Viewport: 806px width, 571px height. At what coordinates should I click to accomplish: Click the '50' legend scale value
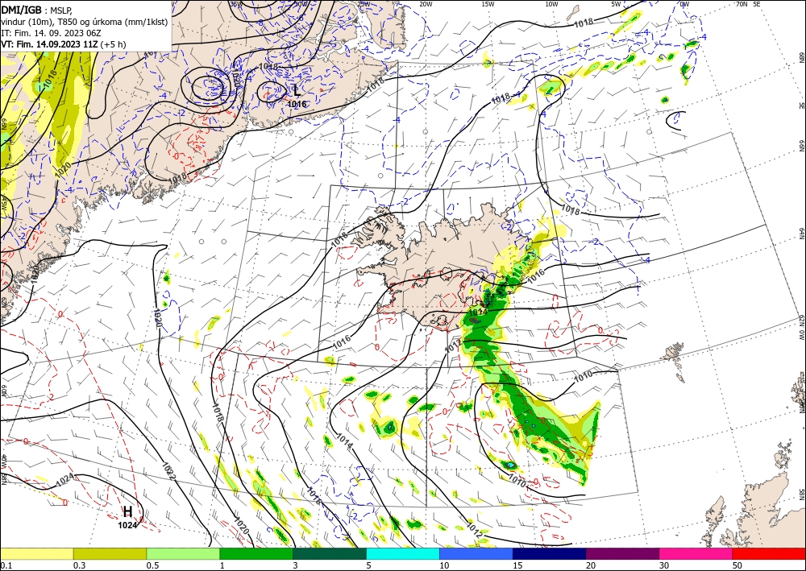(x=737, y=565)
